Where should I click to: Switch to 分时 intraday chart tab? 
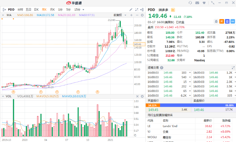tap(20, 10)
